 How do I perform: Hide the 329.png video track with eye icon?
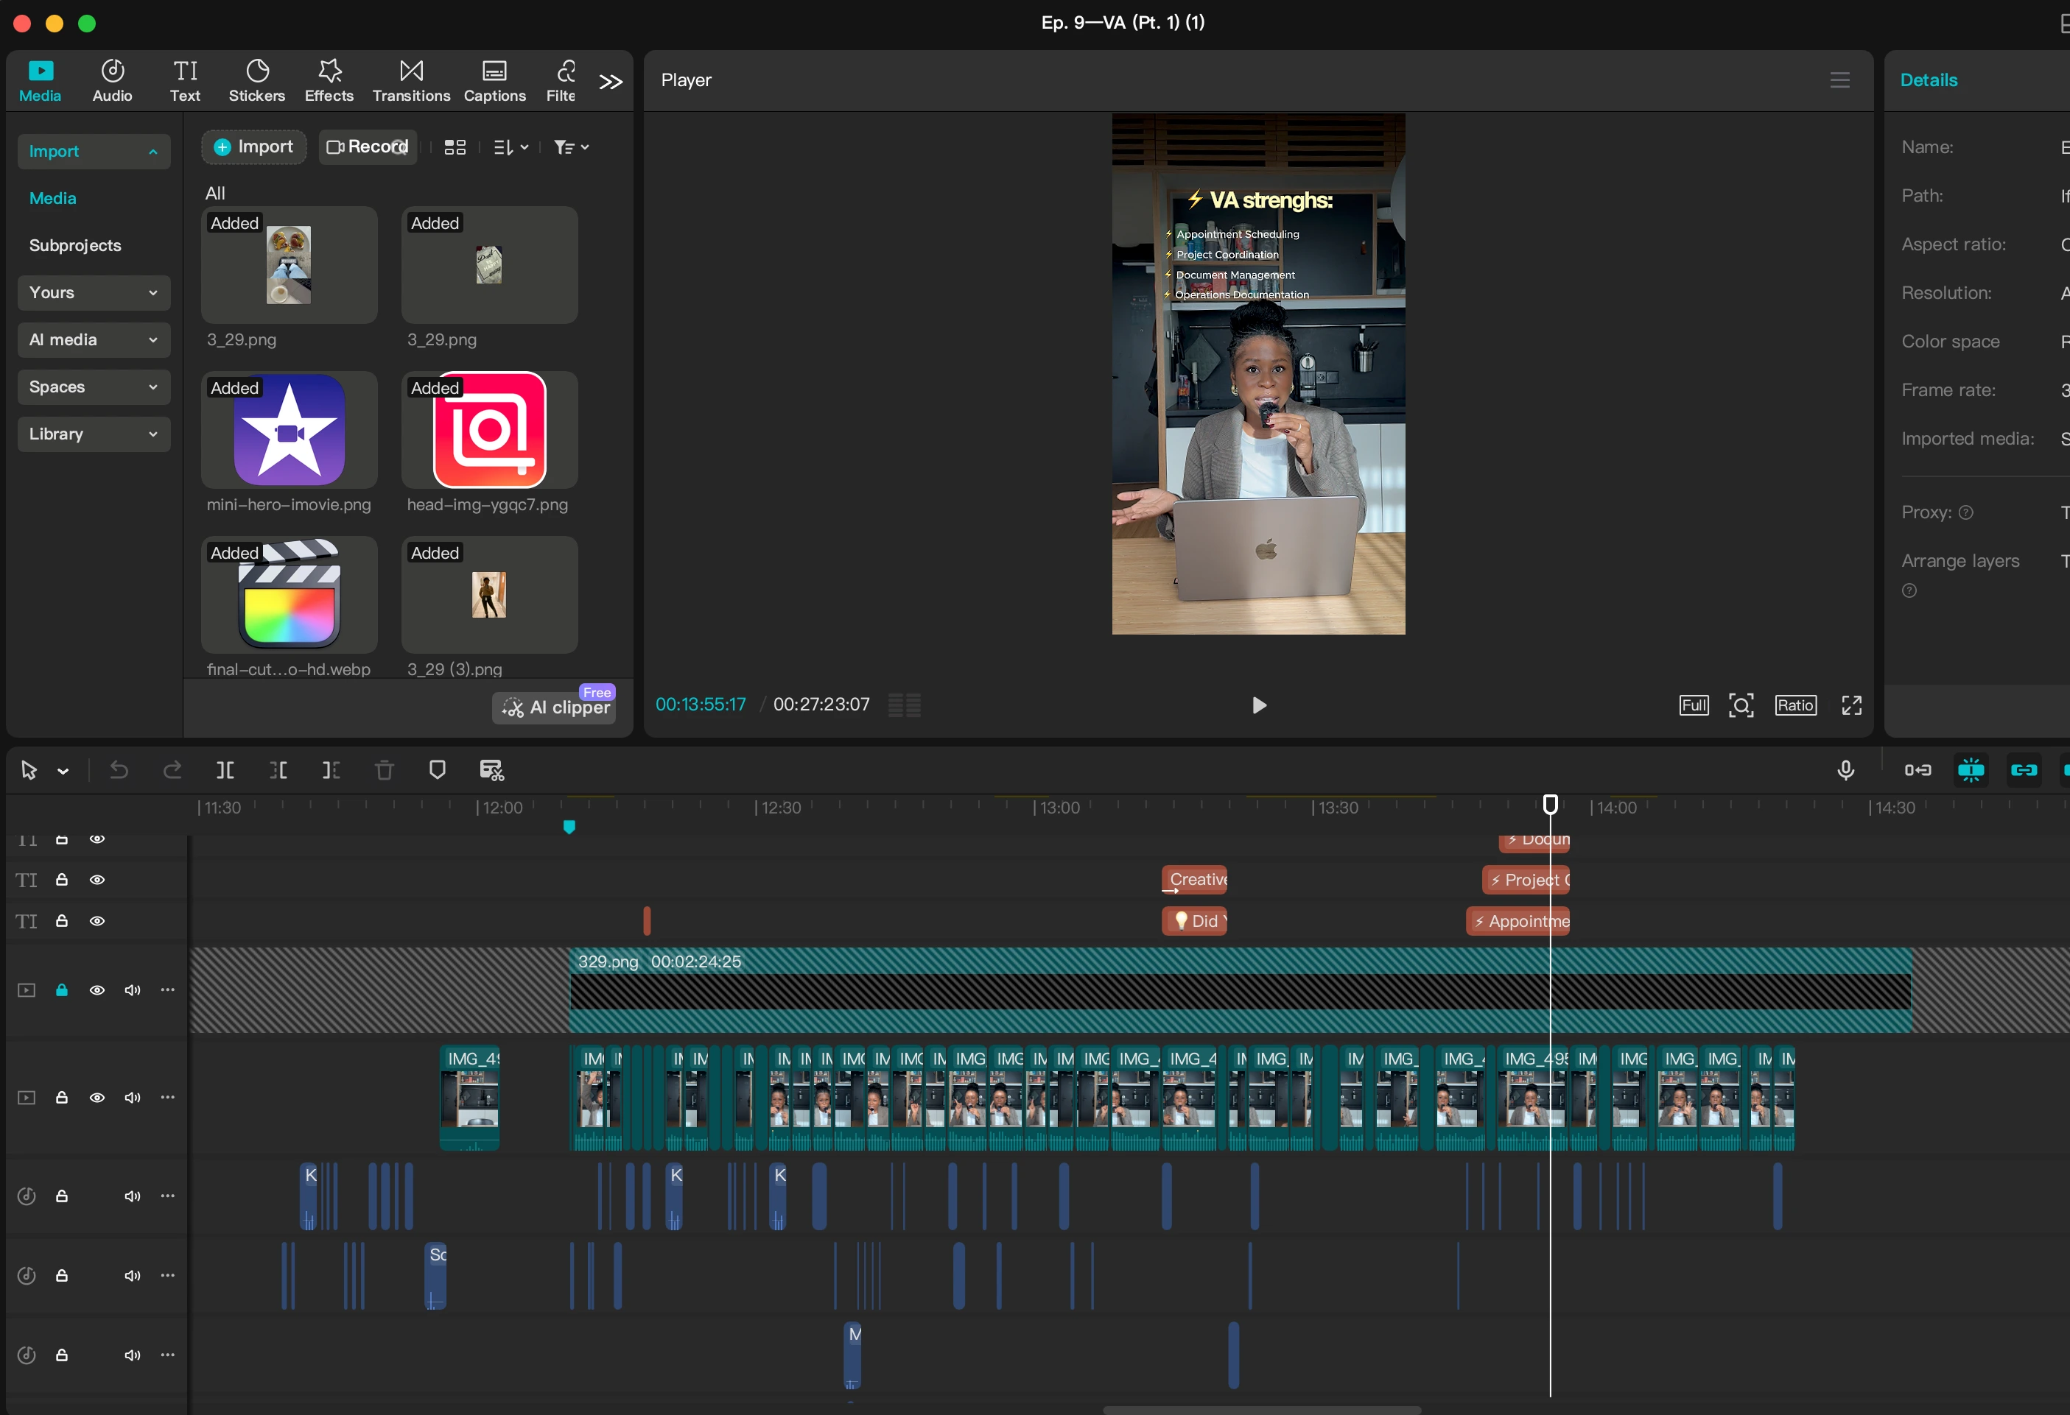coord(97,990)
